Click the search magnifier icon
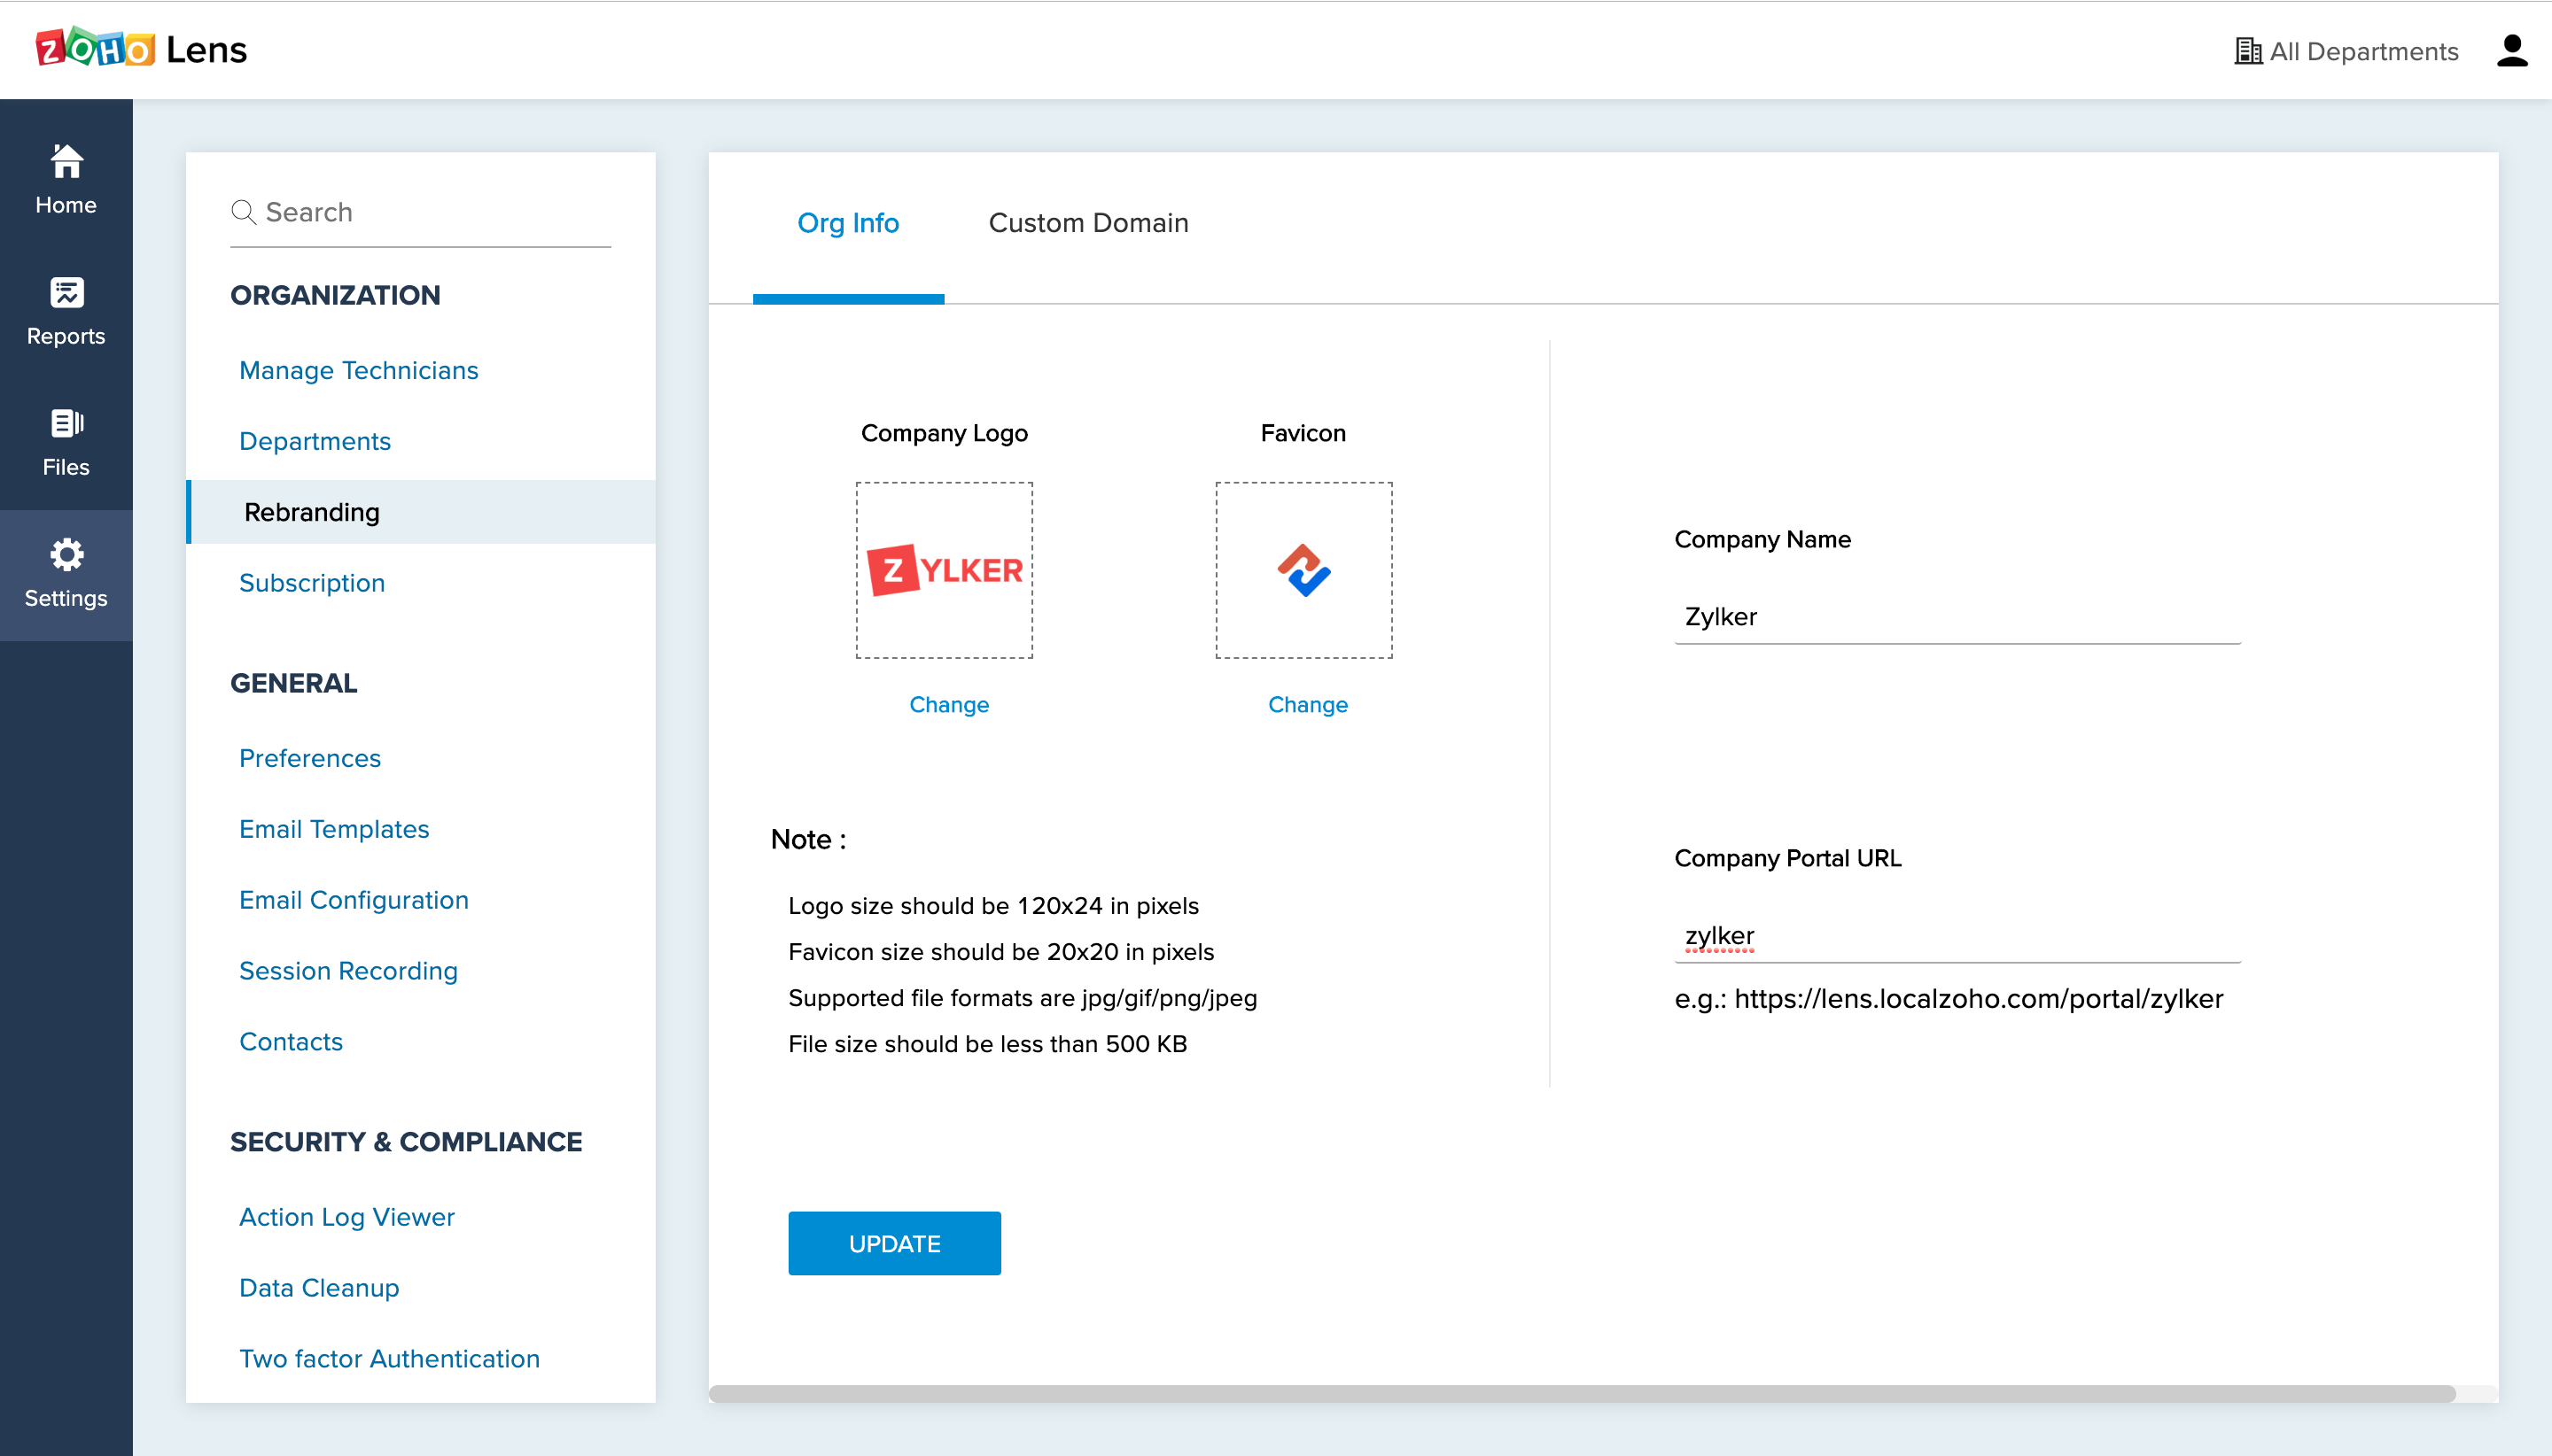The image size is (2552, 1456). [243, 212]
